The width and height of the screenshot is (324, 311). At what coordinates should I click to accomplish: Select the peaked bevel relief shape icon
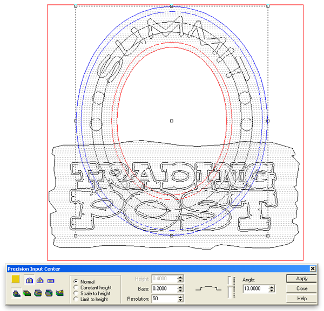coord(40,280)
